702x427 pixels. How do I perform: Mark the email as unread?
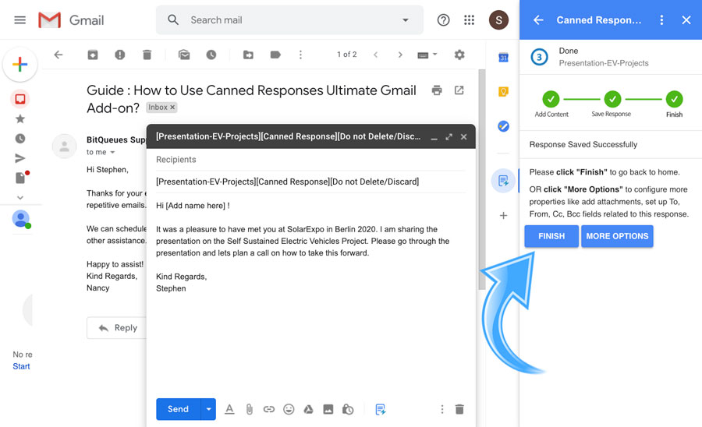click(x=184, y=55)
